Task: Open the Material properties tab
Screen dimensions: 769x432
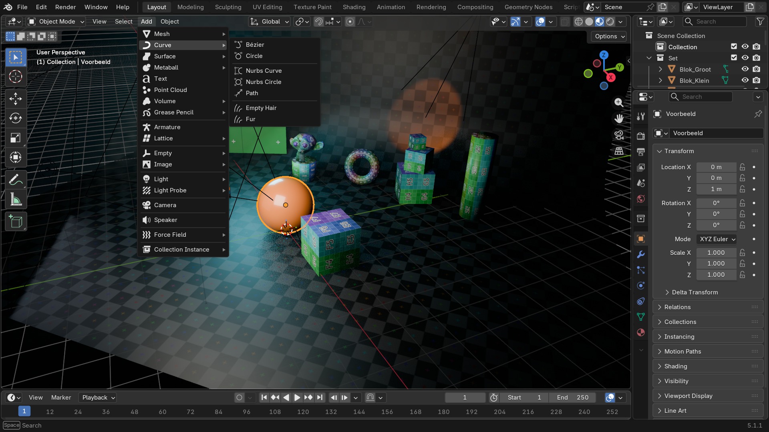Action: pyautogui.click(x=641, y=332)
